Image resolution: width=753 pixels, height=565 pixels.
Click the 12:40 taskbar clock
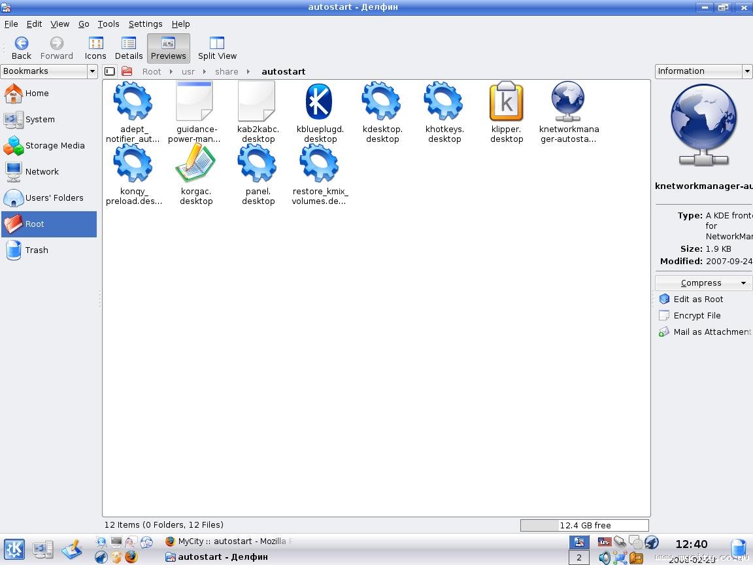click(x=691, y=544)
